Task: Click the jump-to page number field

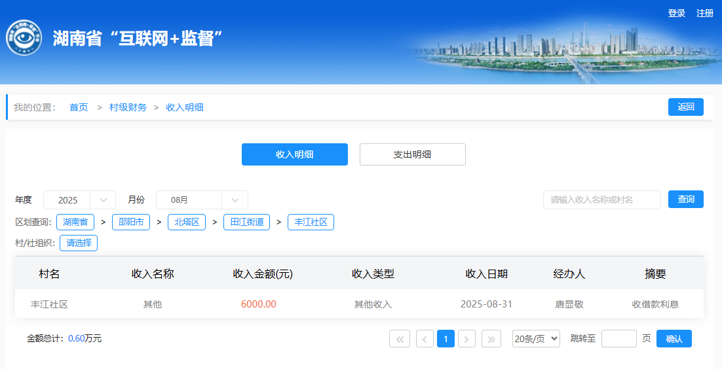Action: pyautogui.click(x=618, y=338)
